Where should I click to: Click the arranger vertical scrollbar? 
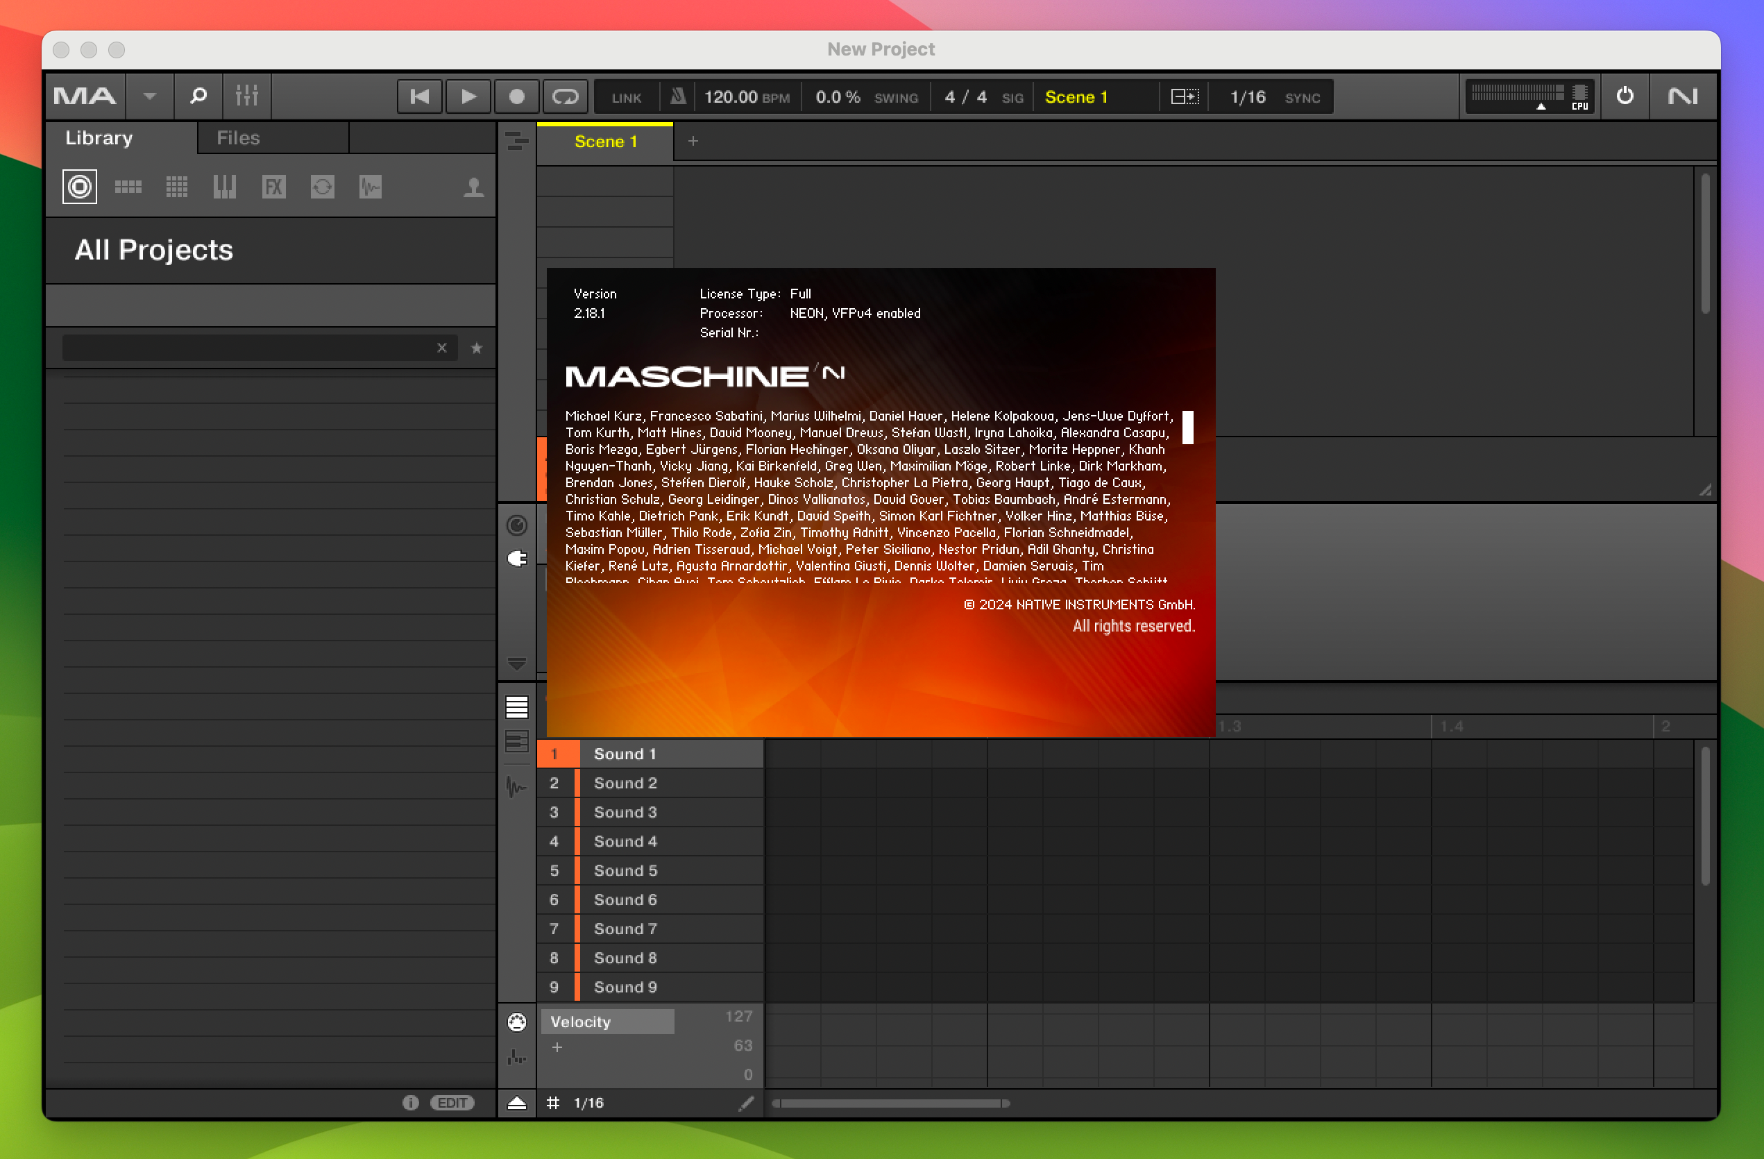[x=1705, y=243]
